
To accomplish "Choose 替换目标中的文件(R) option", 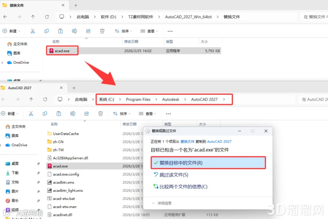I will tap(208, 163).
